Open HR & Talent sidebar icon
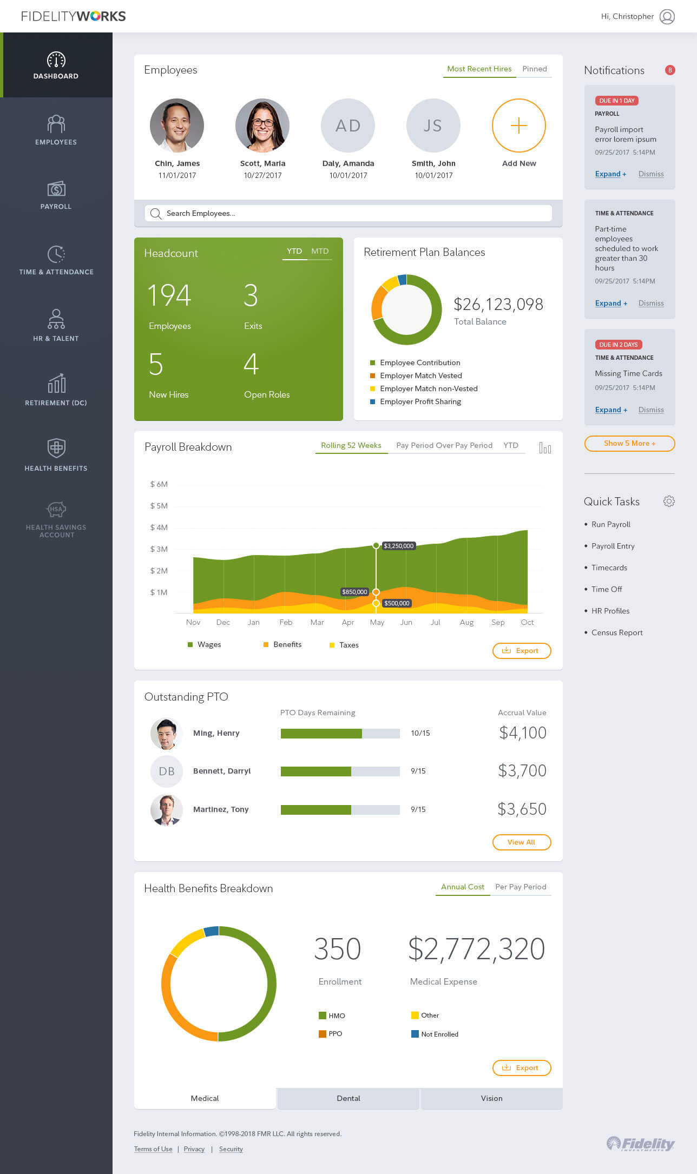Viewport: 697px width, 1174px height. [x=56, y=319]
